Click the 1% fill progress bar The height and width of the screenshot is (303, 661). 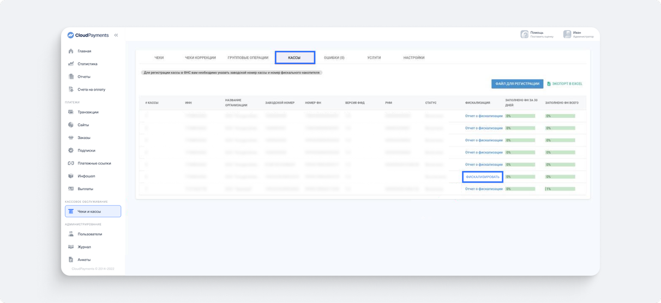(x=560, y=189)
